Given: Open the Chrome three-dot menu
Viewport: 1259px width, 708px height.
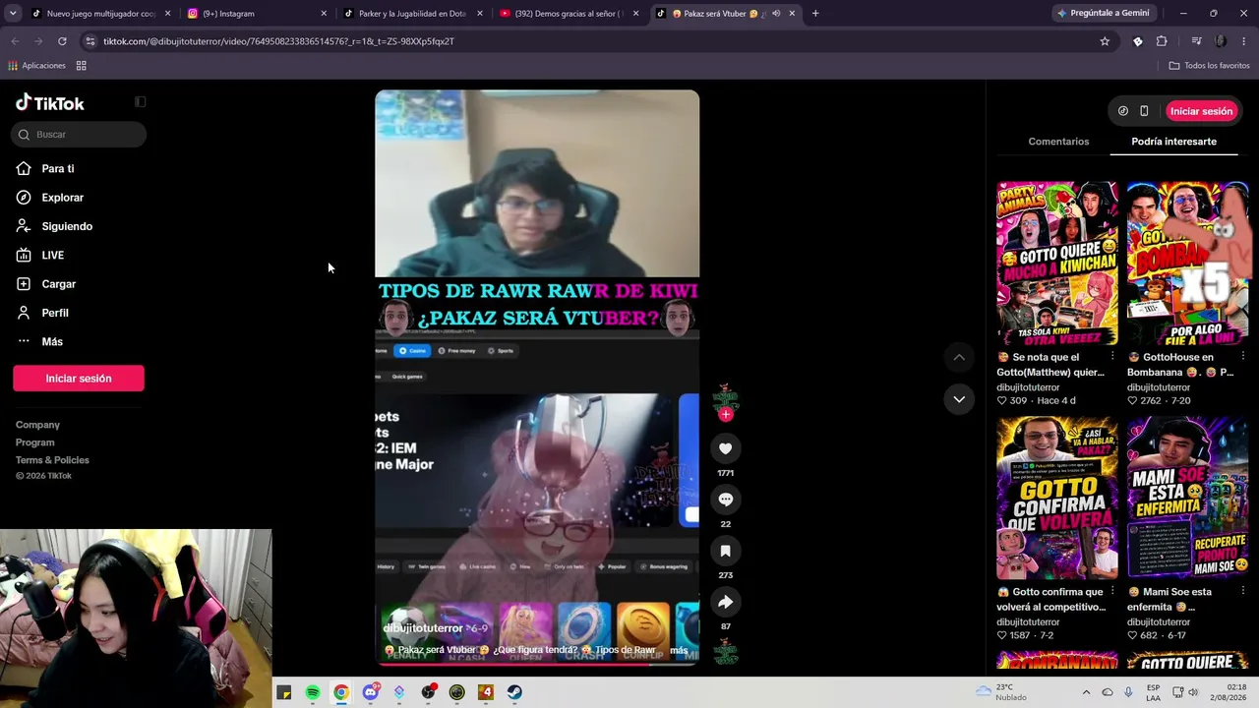Looking at the screenshot, I should (1244, 41).
